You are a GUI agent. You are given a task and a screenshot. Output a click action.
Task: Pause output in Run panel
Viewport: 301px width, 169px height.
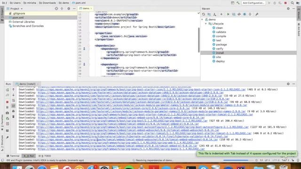click(8, 108)
